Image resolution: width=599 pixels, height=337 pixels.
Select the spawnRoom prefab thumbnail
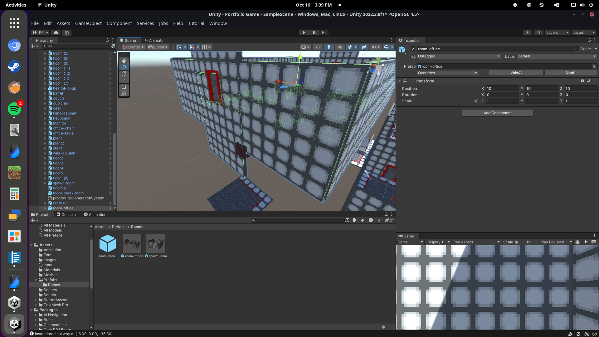pyautogui.click(x=156, y=244)
